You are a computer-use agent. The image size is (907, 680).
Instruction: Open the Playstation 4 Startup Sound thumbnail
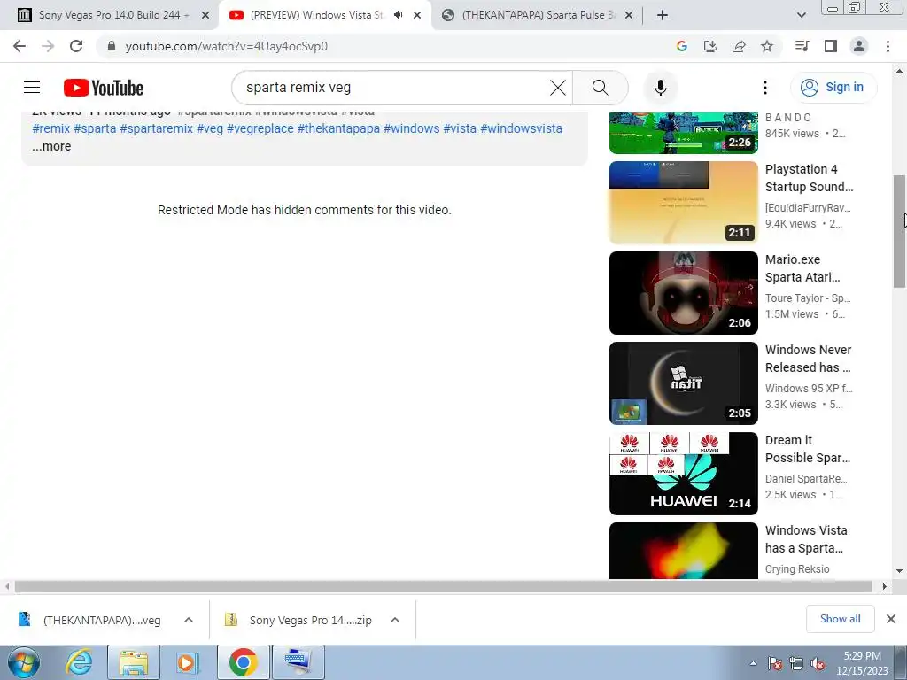683,203
